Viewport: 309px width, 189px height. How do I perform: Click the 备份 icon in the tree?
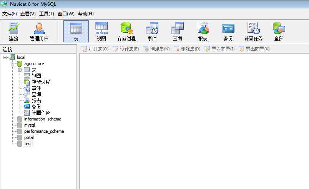coord(27,107)
